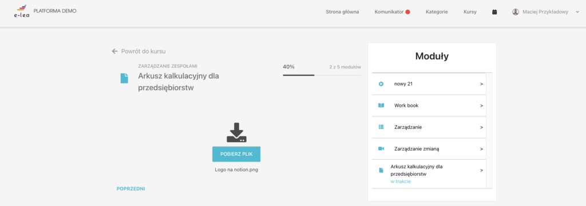Click Maciej Przykładowy's avatar picture
Screen dimensions: 586x206
tap(516, 12)
